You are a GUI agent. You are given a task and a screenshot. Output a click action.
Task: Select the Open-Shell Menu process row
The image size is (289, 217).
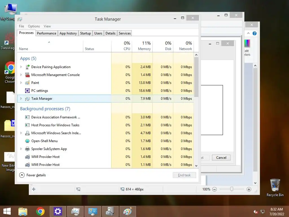[106, 141]
